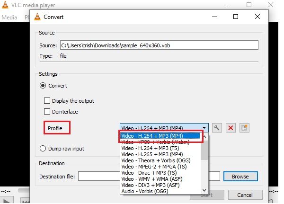Viewport: 284px width, 204px height.
Task: Choose Video - H.264 + MP3 (MP4) option
Action: 160,136
